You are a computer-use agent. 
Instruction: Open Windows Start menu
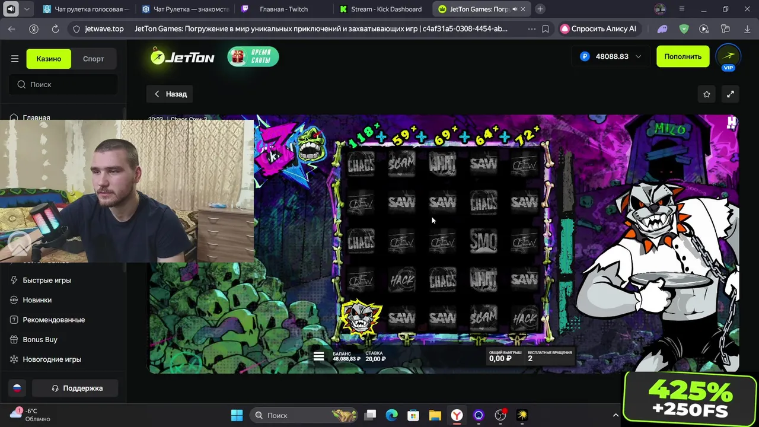pyautogui.click(x=237, y=415)
